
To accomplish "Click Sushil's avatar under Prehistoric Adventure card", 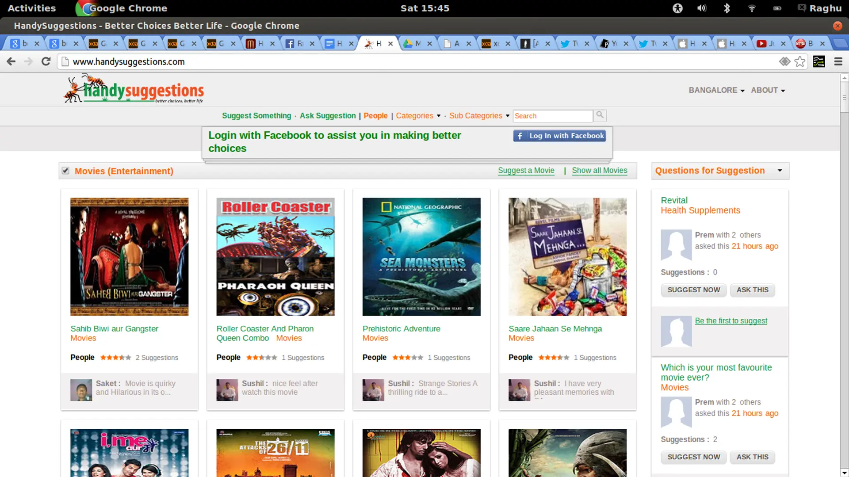I will 373,390.
